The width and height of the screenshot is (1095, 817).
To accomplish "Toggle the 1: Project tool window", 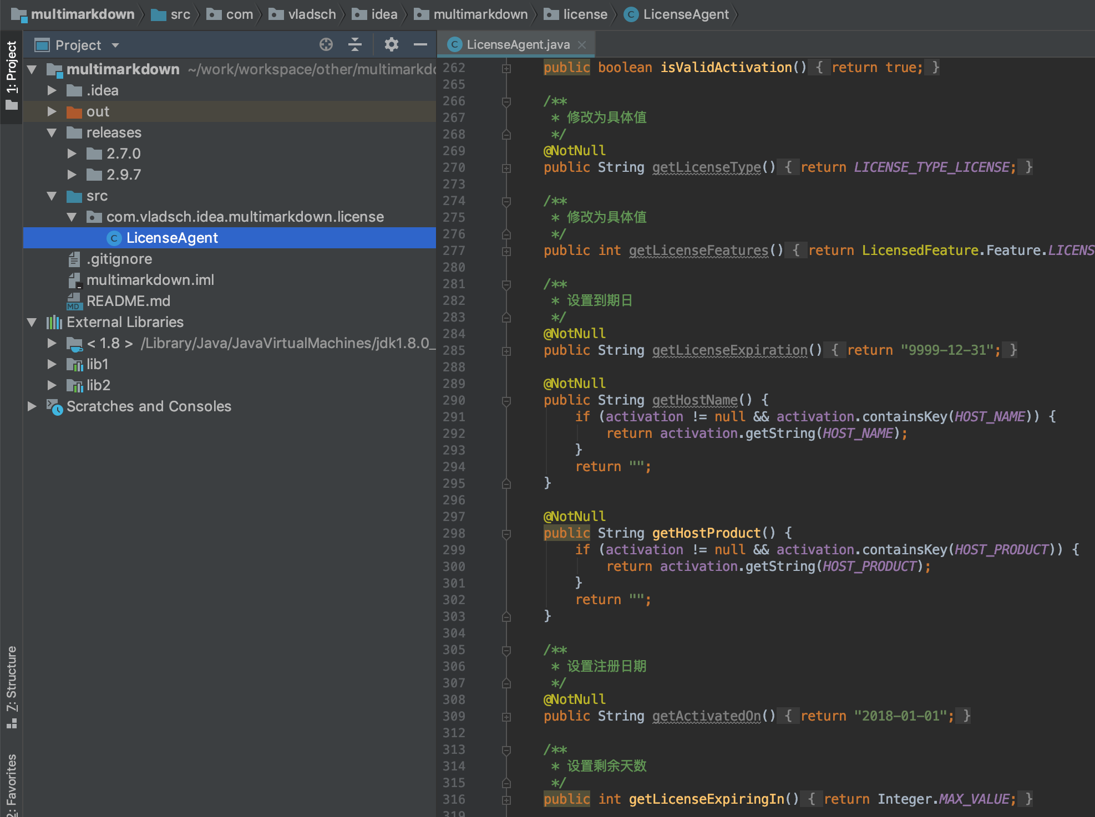I will [11, 76].
